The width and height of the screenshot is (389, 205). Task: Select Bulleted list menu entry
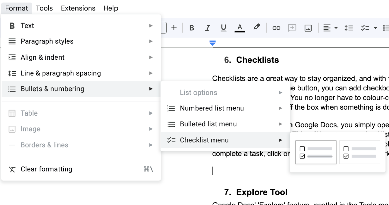pos(208,124)
